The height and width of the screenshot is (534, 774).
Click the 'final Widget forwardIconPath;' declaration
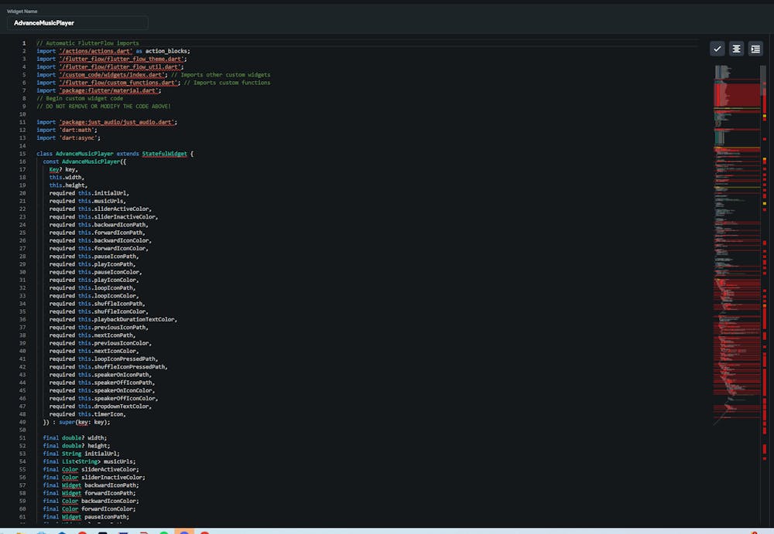tap(89, 492)
